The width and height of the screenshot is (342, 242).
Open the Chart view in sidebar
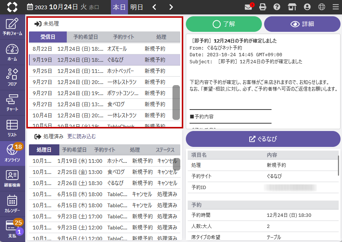[x=12, y=102]
